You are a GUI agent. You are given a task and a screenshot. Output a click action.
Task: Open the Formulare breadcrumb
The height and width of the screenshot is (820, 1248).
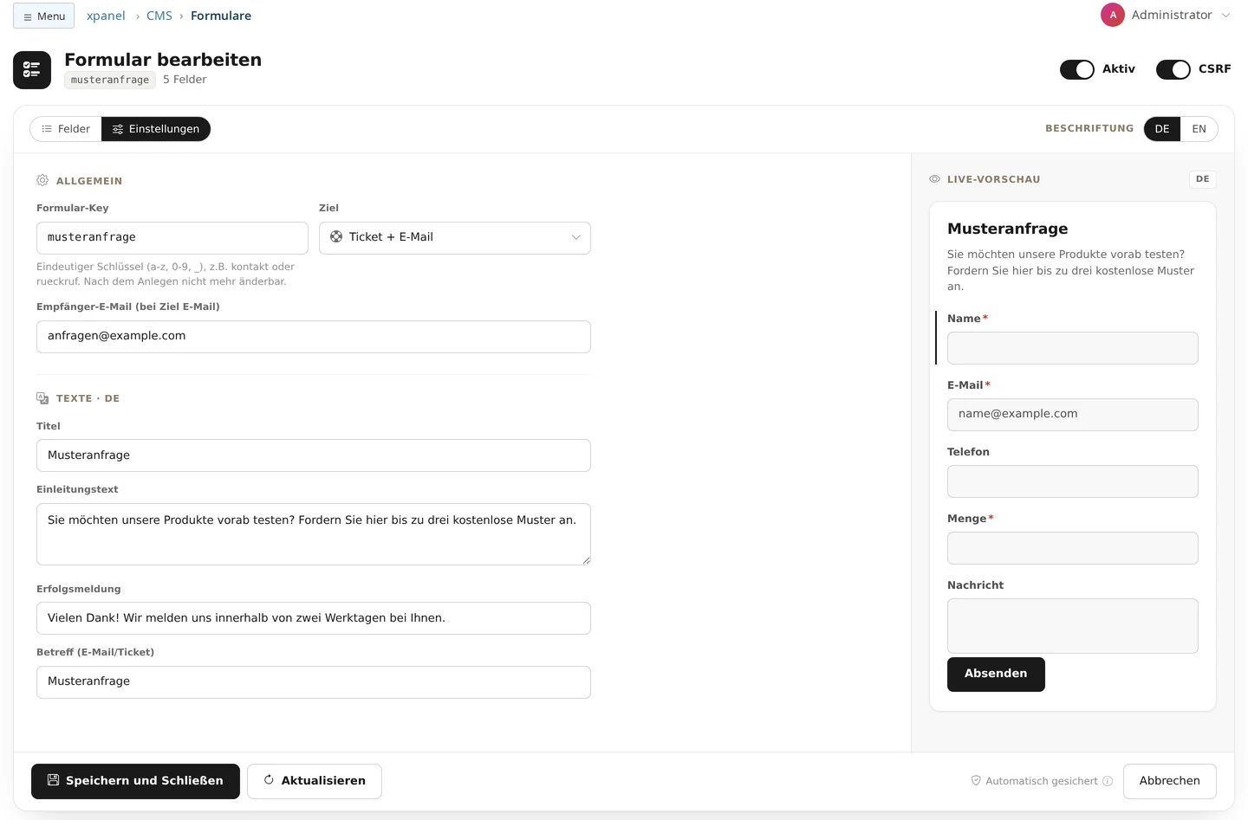221,16
